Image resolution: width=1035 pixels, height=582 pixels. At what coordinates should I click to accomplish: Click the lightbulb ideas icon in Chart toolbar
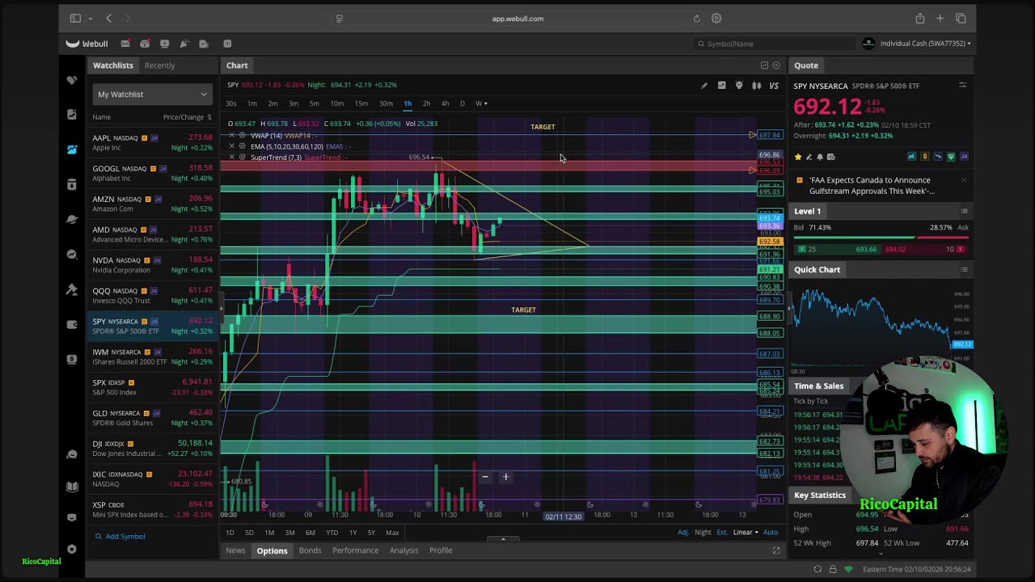tap(739, 86)
